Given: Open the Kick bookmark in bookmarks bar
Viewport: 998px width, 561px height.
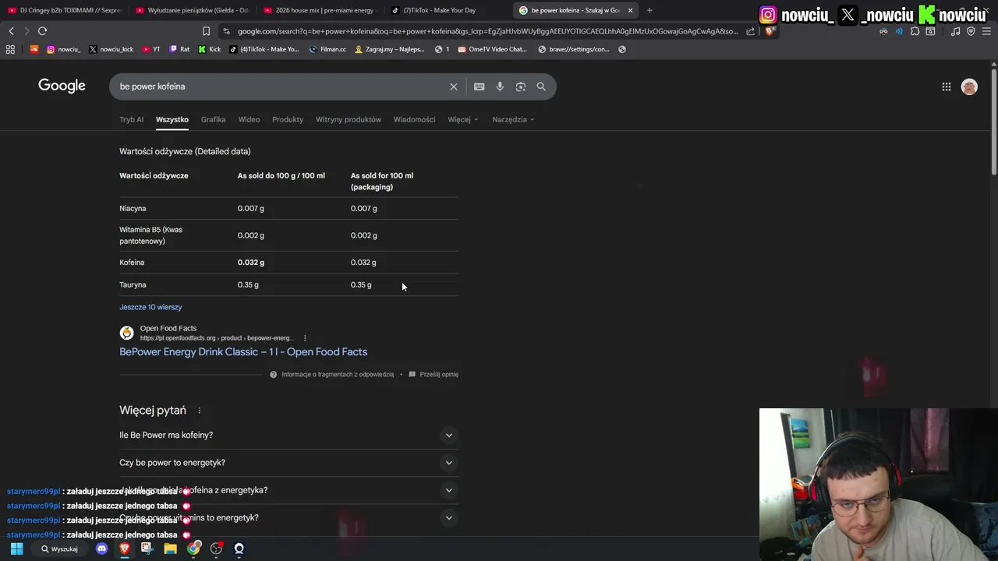Looking at the screenshot, I should [210, 49].
